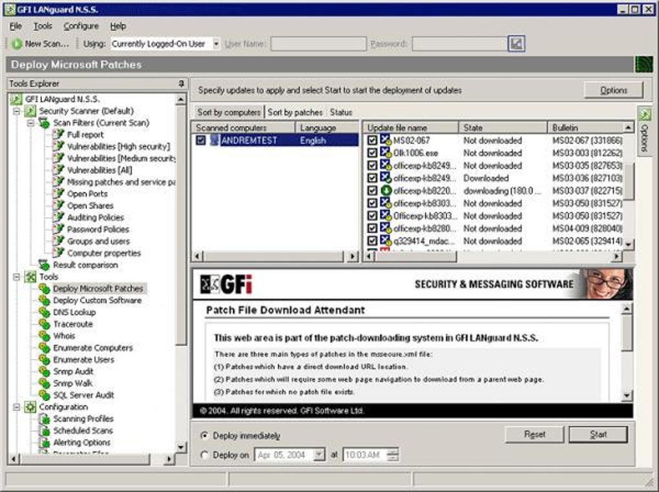Click the Result comparison icon

pos(44,265)
